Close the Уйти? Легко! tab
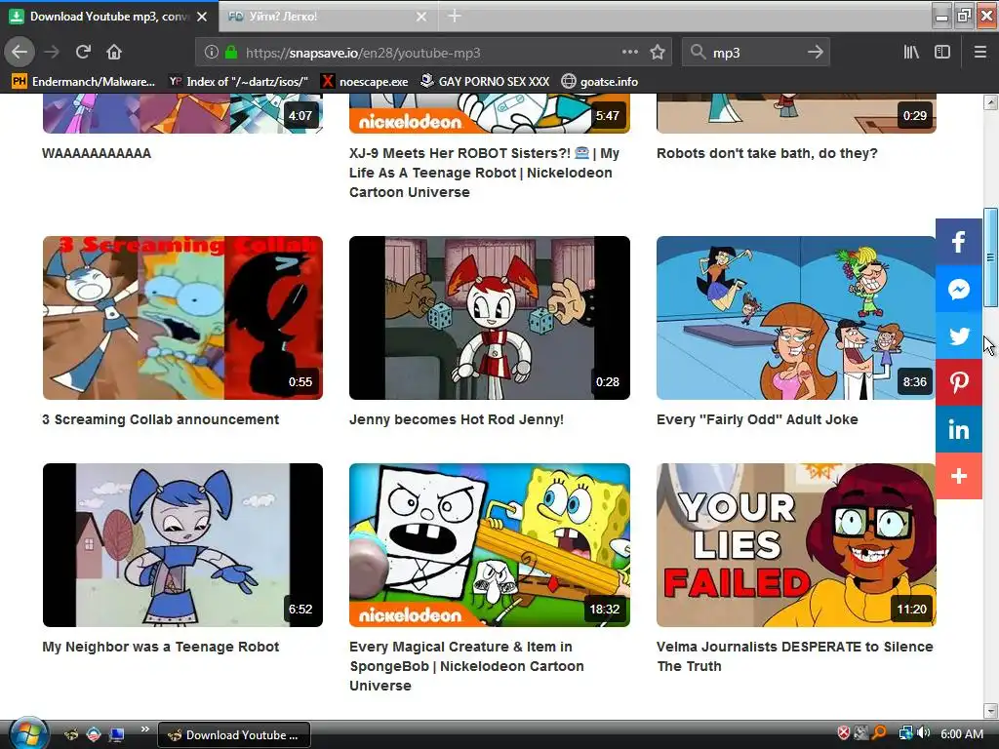 pyautogui.click(x=421, y=17)
